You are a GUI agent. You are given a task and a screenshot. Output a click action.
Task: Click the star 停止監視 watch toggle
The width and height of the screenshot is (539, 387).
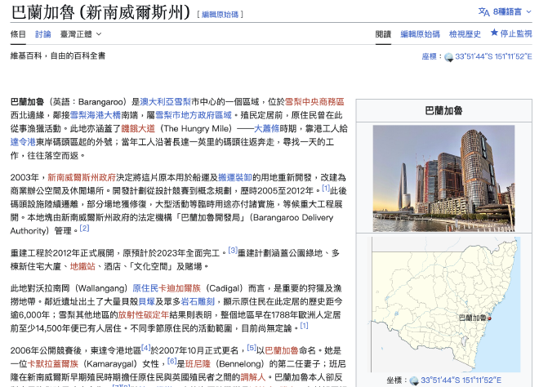click(x=511, y=33)
